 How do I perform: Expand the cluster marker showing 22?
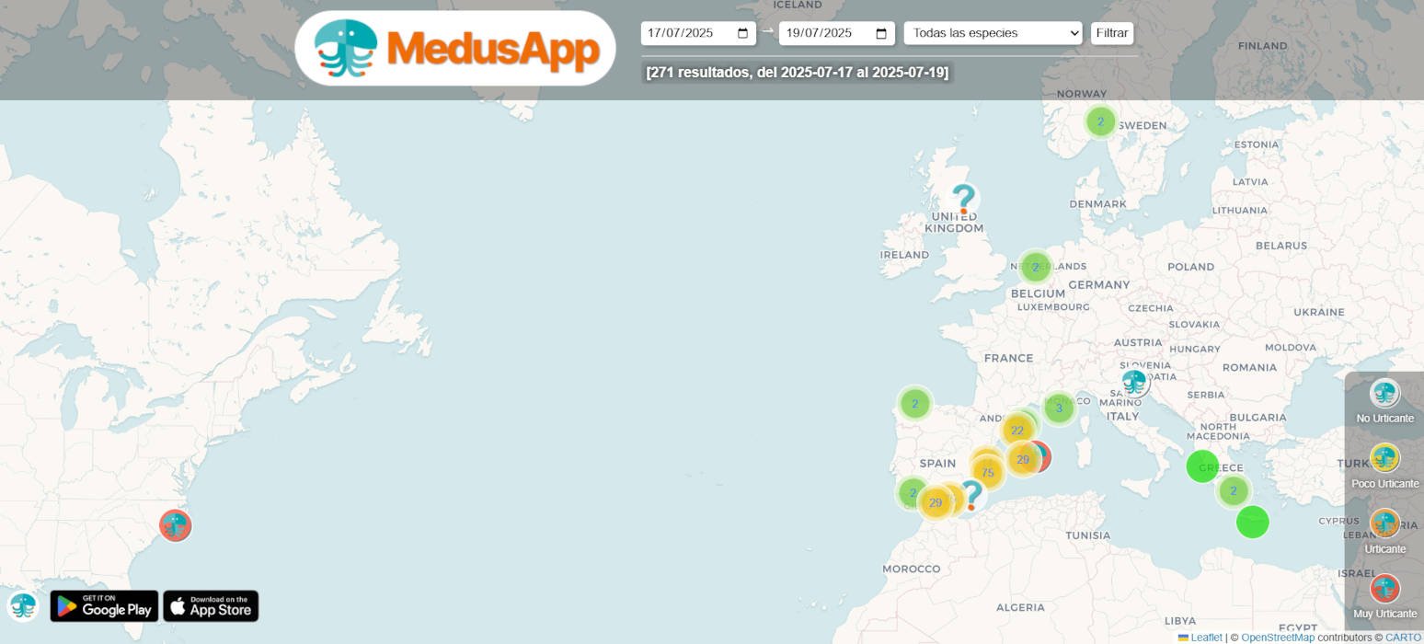click(1017, 431)
